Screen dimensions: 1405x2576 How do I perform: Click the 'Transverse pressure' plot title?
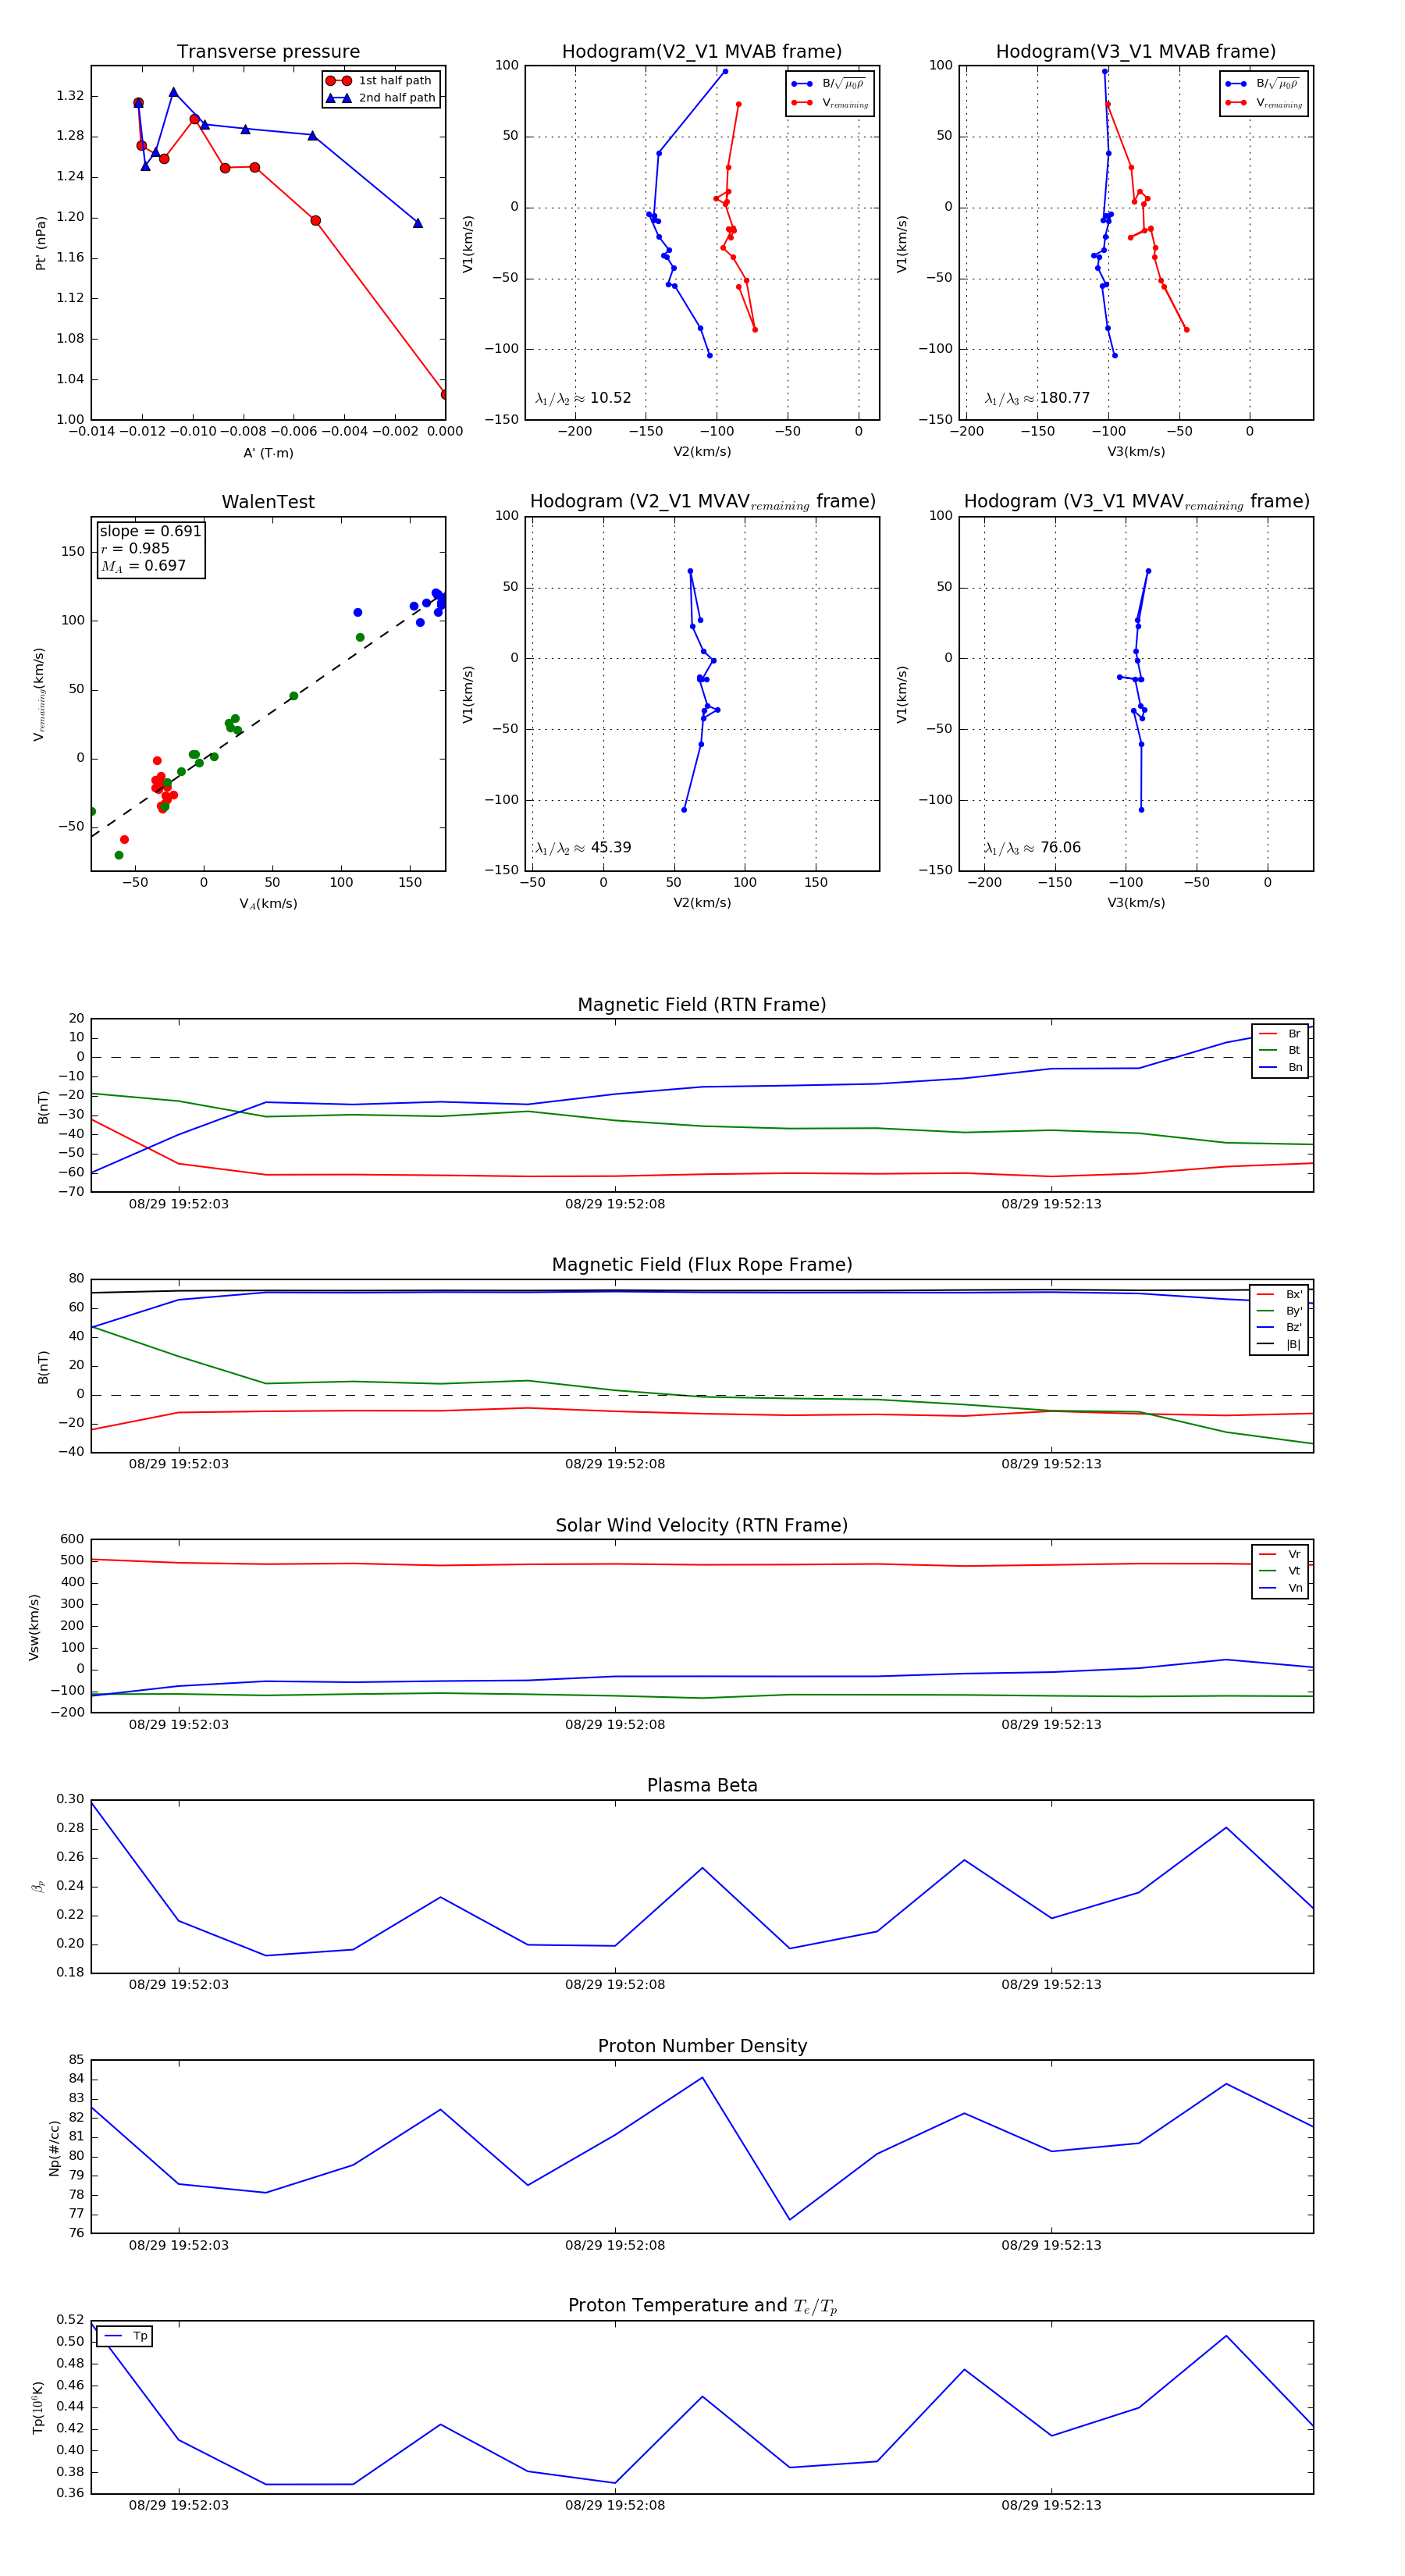pos(268,52)
